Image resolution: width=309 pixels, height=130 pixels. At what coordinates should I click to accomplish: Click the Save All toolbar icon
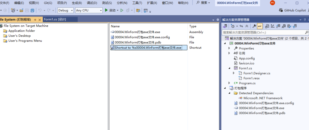click(32, 11)
